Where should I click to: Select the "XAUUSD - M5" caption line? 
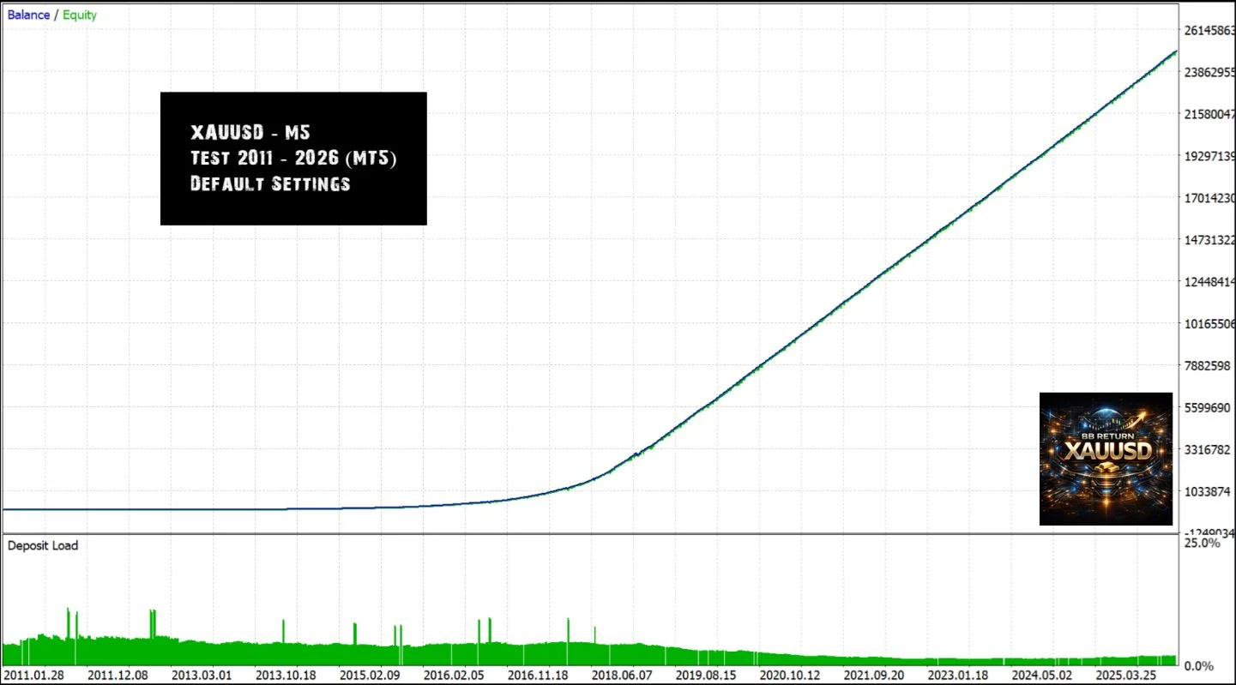coord(250,133)
